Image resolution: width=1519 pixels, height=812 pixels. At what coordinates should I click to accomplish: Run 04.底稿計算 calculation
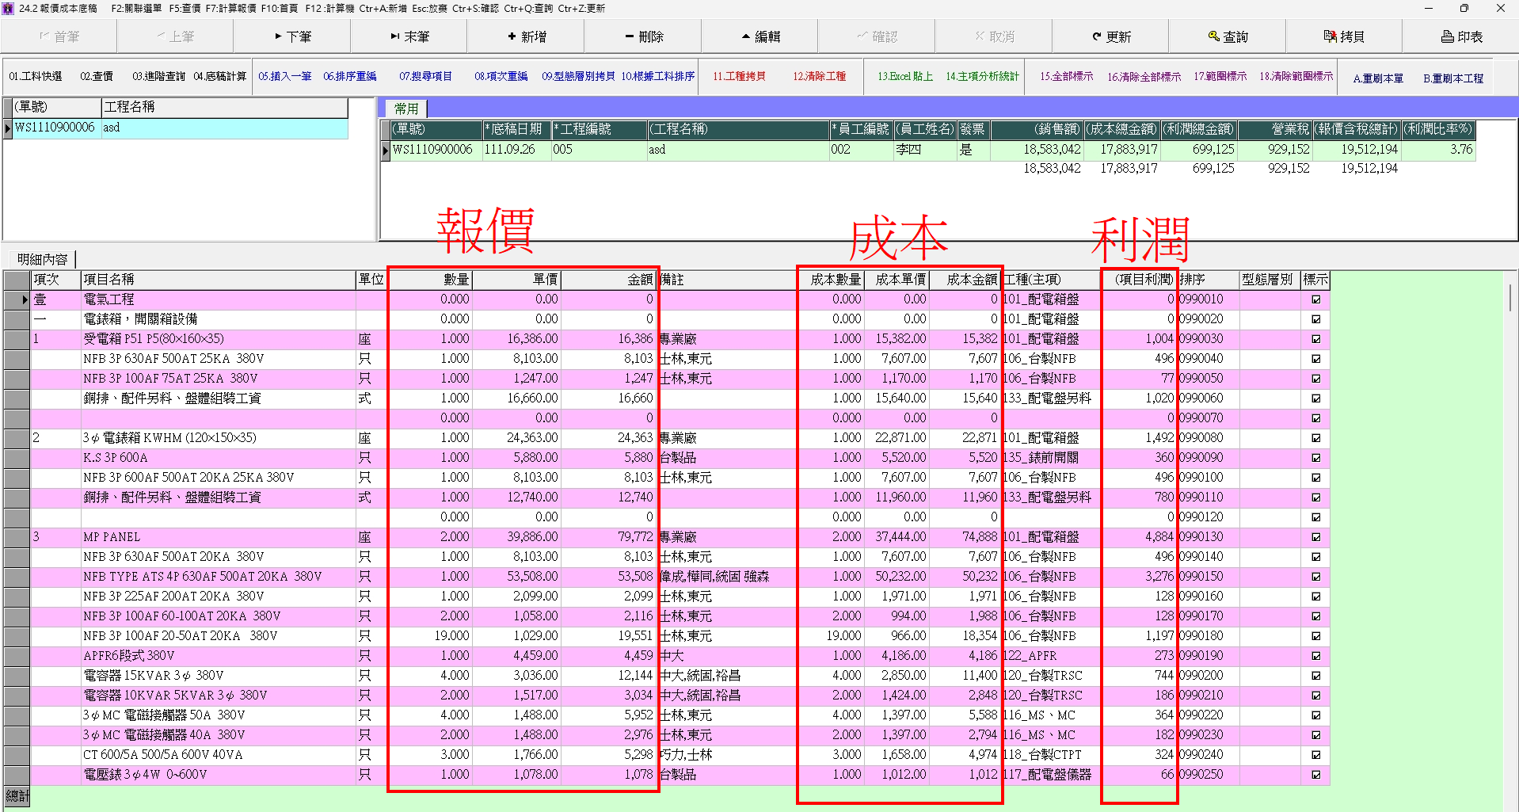coord(220,76)
